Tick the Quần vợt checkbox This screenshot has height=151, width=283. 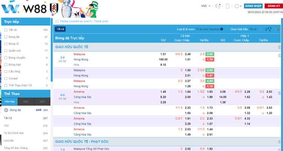[x=6, y=51]
